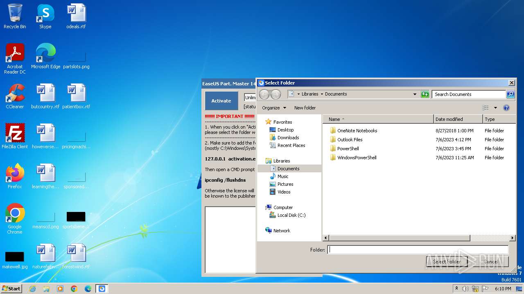Select Pictures library in the navigation pane

click(285, 184)
